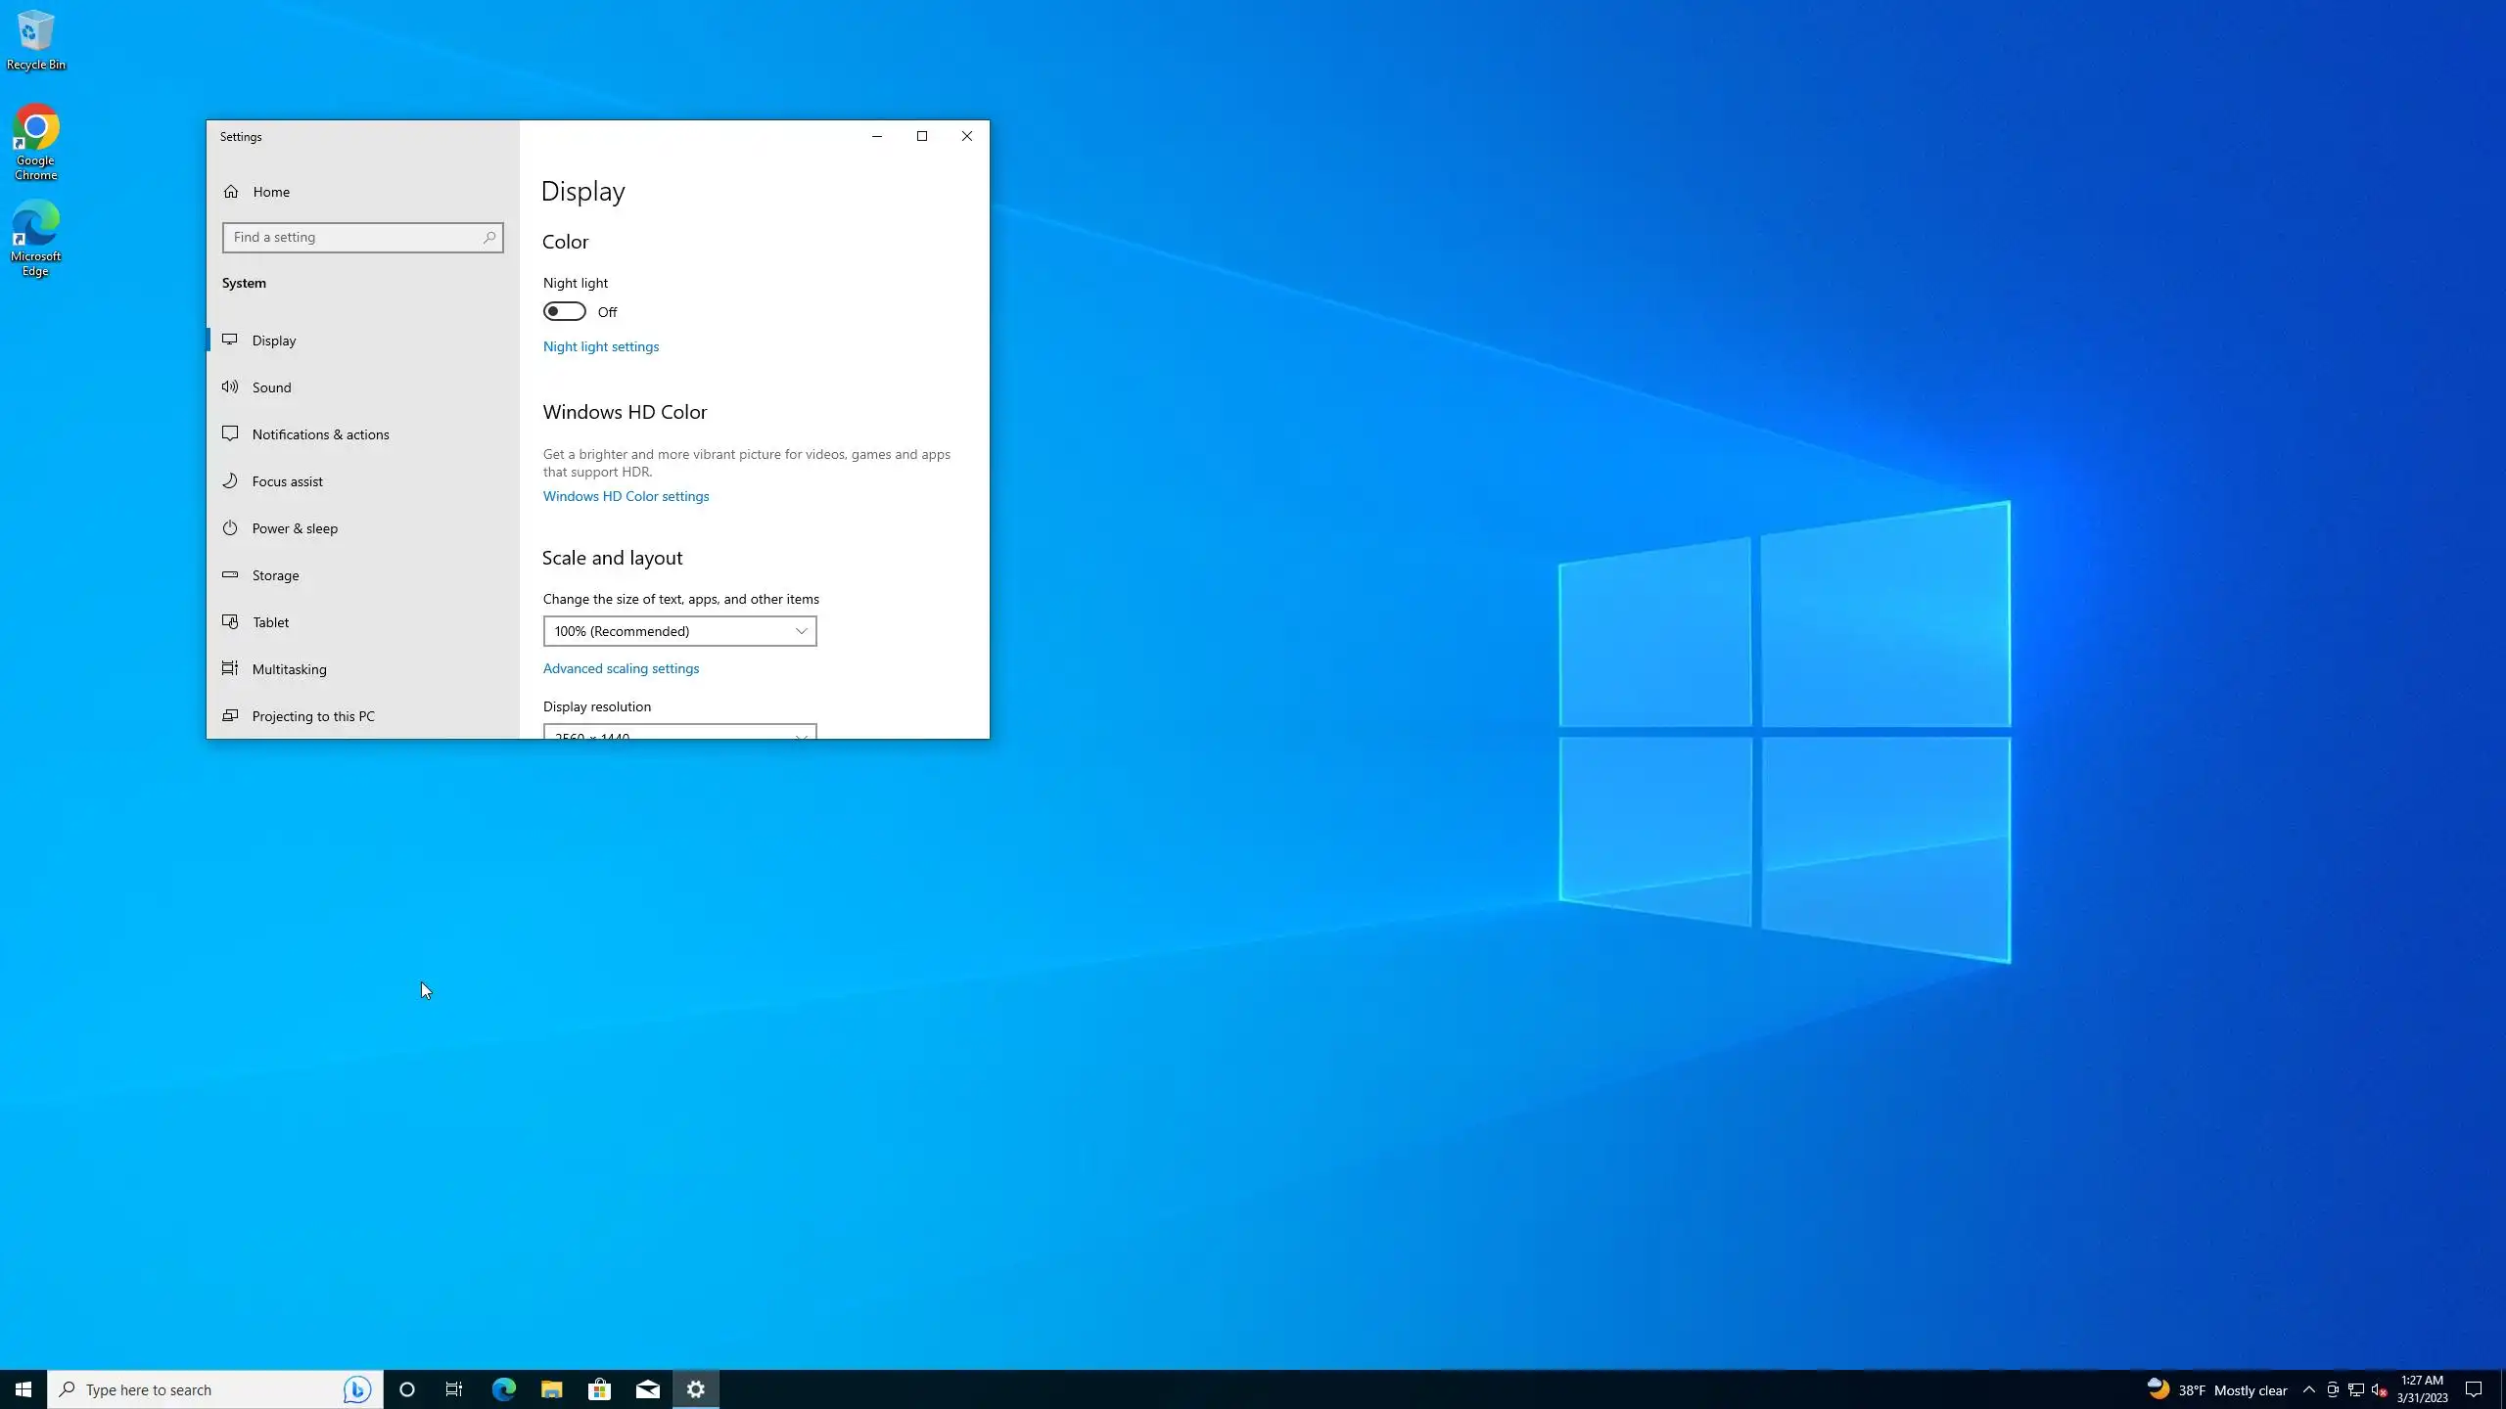
Task: Go to Settings Home
Action: click(x=270, y=192)
